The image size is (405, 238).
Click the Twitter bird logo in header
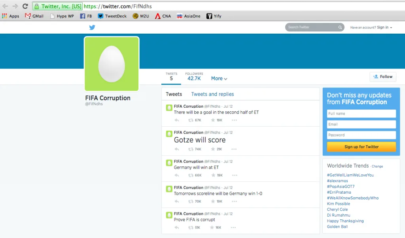[x=92, y=27]
